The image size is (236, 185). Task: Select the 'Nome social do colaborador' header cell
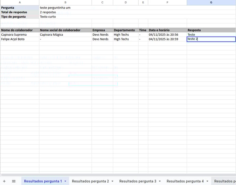[x=65, y=30]
